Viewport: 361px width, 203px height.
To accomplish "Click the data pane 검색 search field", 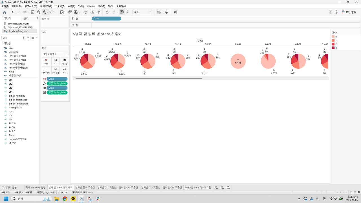I will pyautogui.click(x=14, y=38).
